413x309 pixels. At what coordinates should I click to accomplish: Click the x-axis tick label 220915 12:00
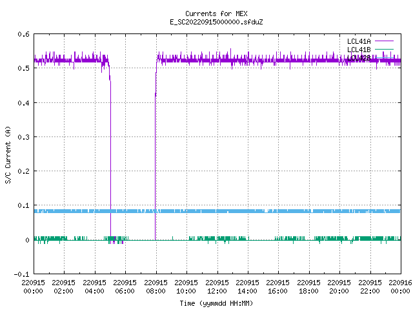click(x=217, y=287)
